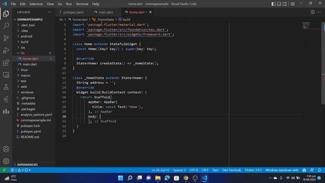The width and height of the screenshot is (325, 183).
Task: Open README.md in the explorer
Action: [30, 137]
